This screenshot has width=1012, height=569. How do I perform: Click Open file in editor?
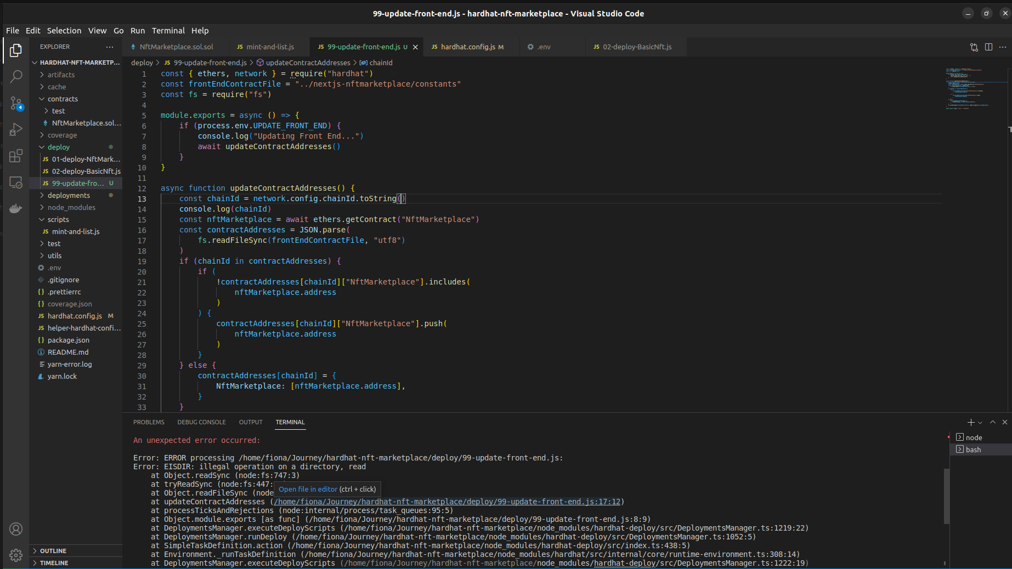308,489
